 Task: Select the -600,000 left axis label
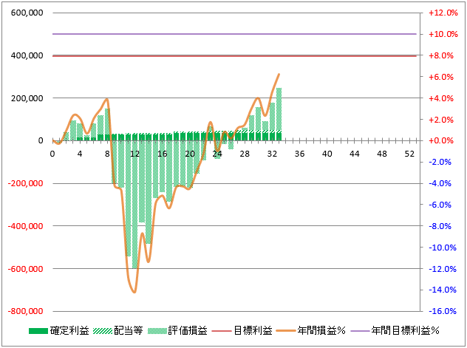(26, 269)
